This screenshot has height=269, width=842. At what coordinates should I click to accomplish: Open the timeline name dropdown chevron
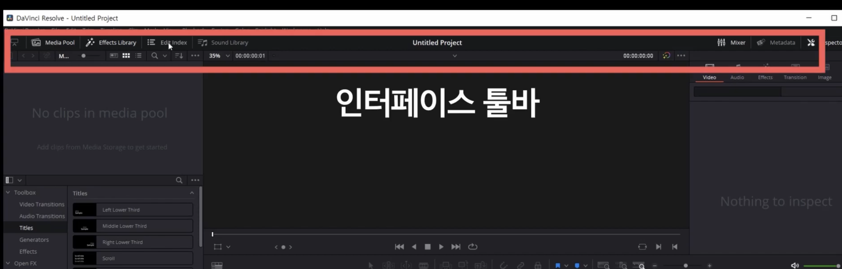click(x=454, y=56)
